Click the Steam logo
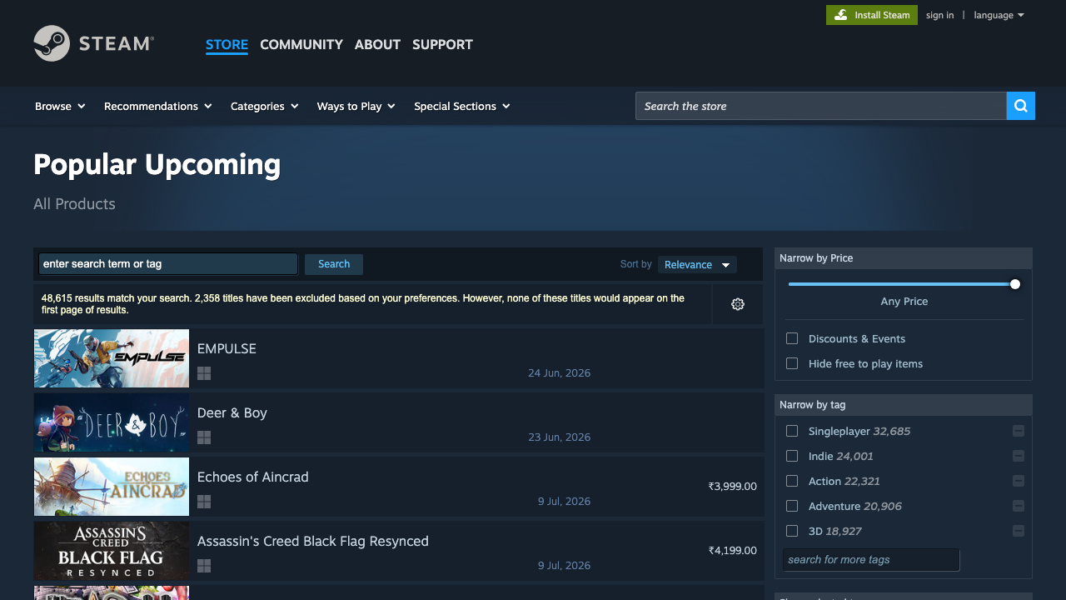1066x600 pixels. click(93, 43)
